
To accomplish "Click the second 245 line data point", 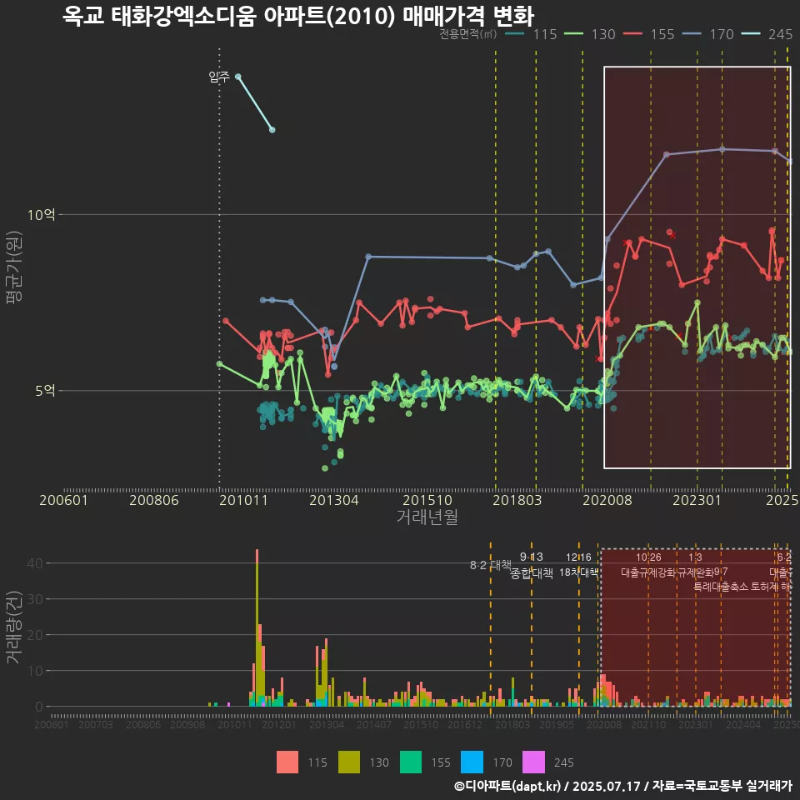I will pos(272,130).
